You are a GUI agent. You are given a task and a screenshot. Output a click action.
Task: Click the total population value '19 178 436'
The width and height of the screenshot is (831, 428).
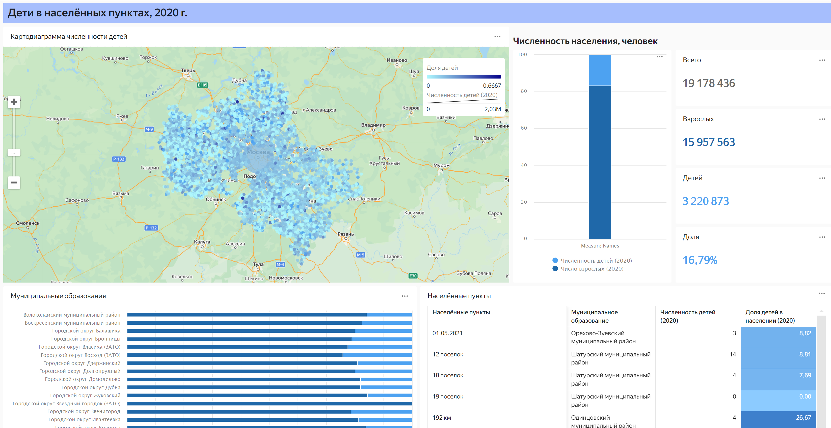[x=708, y=83]
